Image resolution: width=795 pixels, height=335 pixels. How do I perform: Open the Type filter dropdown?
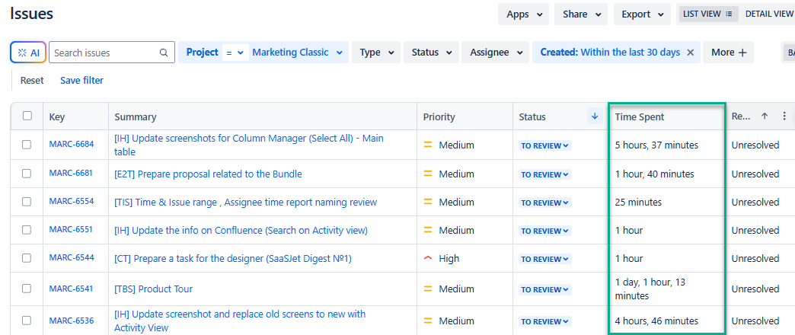(x=376, y=53)
